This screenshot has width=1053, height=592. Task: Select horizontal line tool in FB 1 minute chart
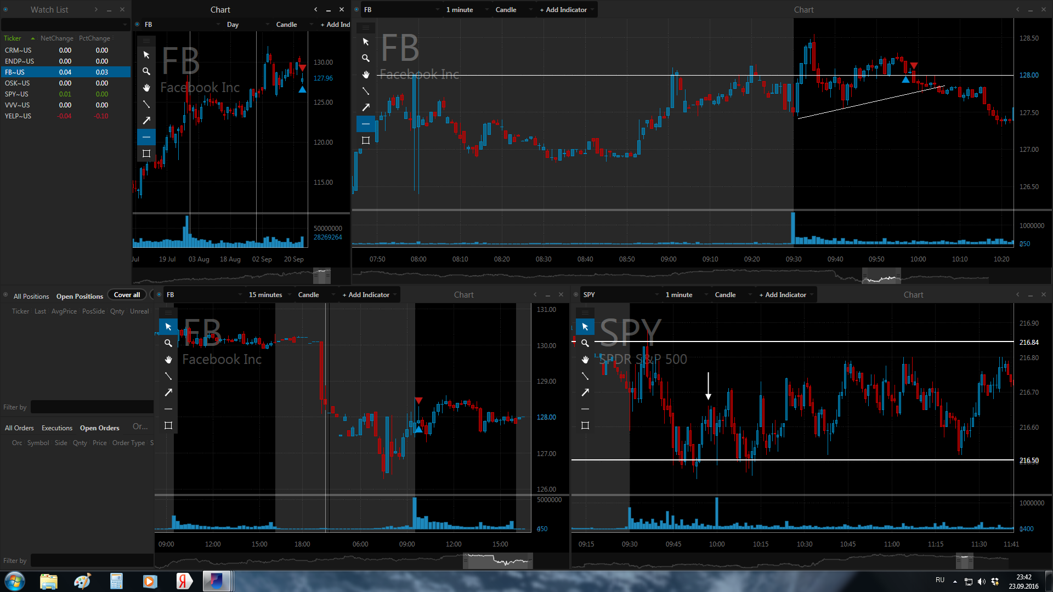366,124
